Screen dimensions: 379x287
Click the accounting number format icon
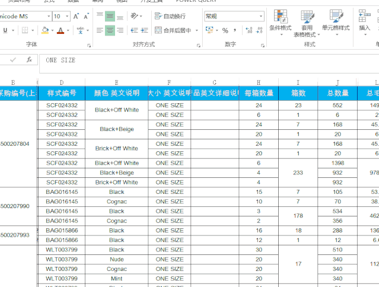(209, 30)
